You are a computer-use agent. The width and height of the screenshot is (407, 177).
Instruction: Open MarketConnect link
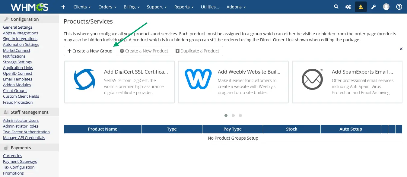pos(17,50)
